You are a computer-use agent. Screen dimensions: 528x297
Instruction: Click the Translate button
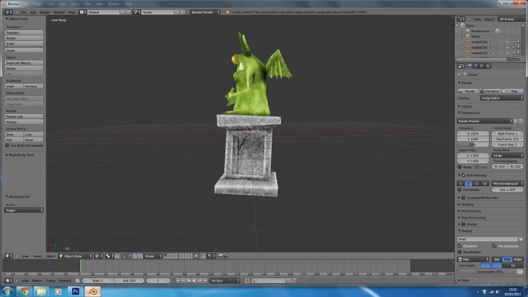point(24,32)
